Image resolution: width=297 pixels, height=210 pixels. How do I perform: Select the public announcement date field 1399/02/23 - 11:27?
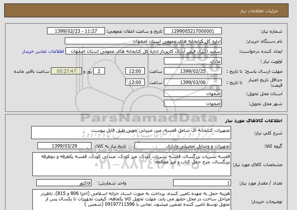click(x=78, y=31)
